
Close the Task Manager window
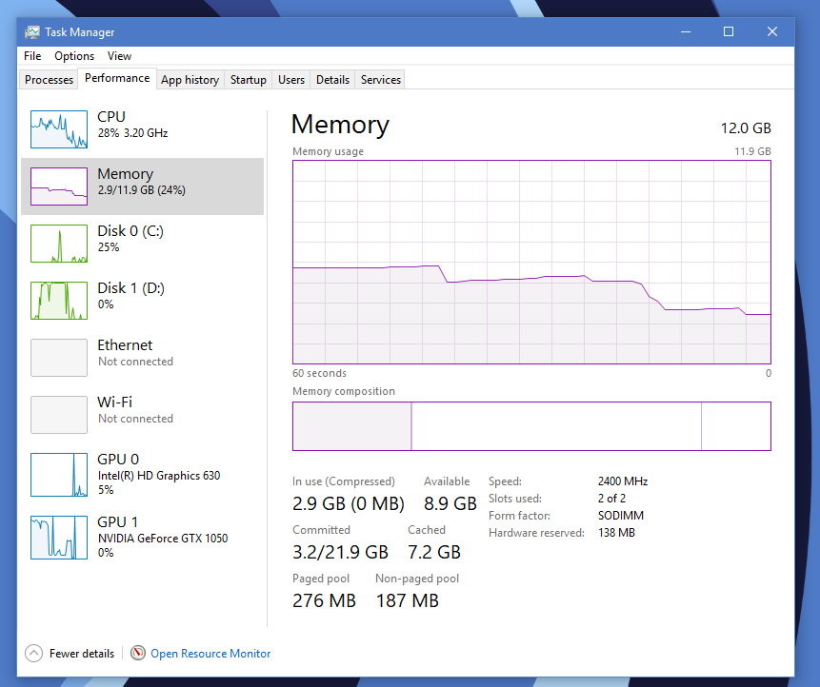coord(771,31)
